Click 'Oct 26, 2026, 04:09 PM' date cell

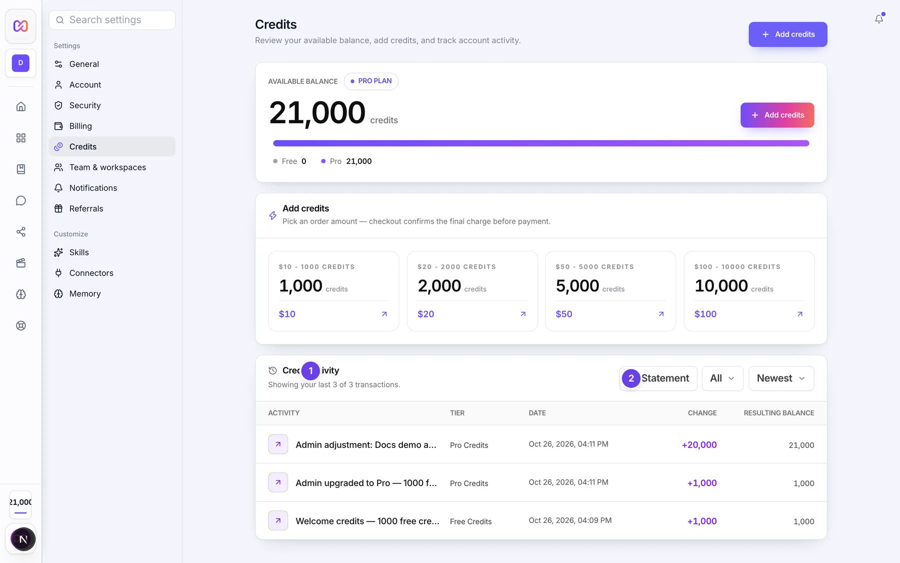tap(570, 520)
